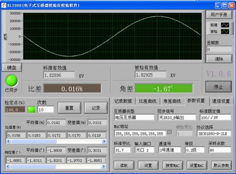This screenshot has height=174, width=236.
Task: Toggle the green square next to 检定点
Action: click(x=32, y=109)
